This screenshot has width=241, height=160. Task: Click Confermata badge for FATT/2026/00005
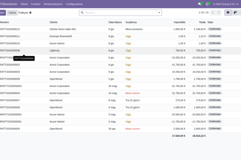[214, 129]
